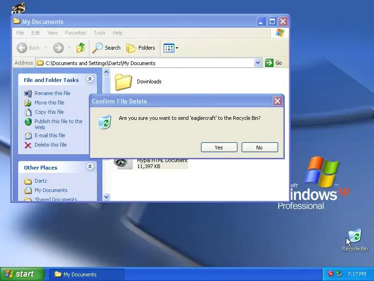
Task: Click the red X delete icon
Action: (x=28, y=145)
